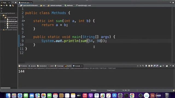Toggle Show Console on Standard Out change
The width and height of the screenshot is (175, 98).
pyautogui.click(x=154, y=66)
